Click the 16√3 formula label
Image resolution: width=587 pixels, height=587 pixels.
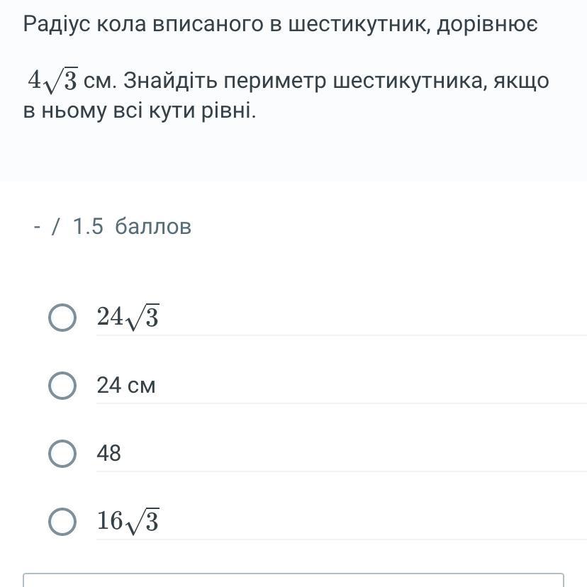128,522
